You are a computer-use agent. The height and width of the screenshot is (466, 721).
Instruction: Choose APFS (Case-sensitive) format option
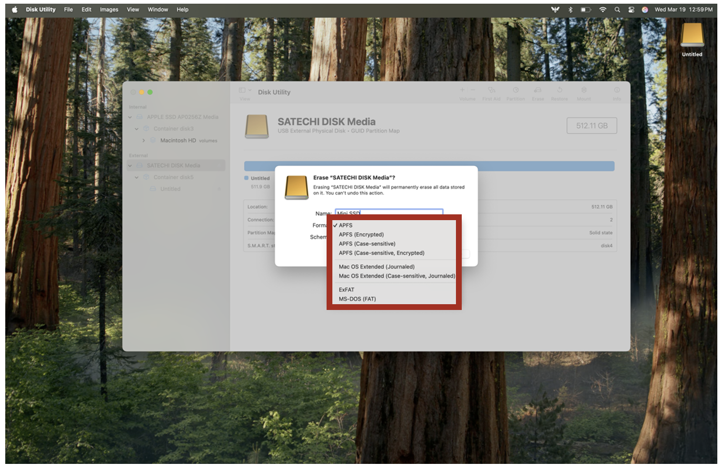(367, 244)
